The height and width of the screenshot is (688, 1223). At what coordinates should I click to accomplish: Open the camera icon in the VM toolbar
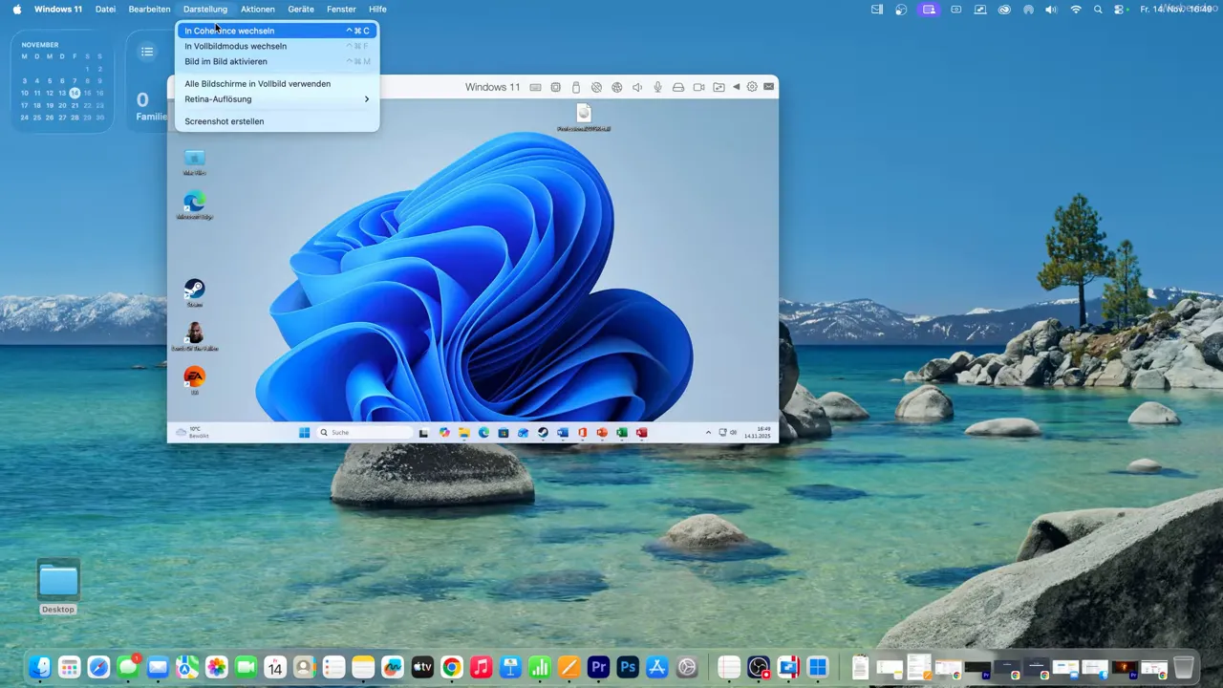[698, 87]
